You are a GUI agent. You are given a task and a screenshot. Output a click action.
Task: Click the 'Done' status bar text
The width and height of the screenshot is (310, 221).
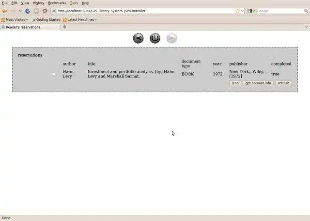point(6,218)
